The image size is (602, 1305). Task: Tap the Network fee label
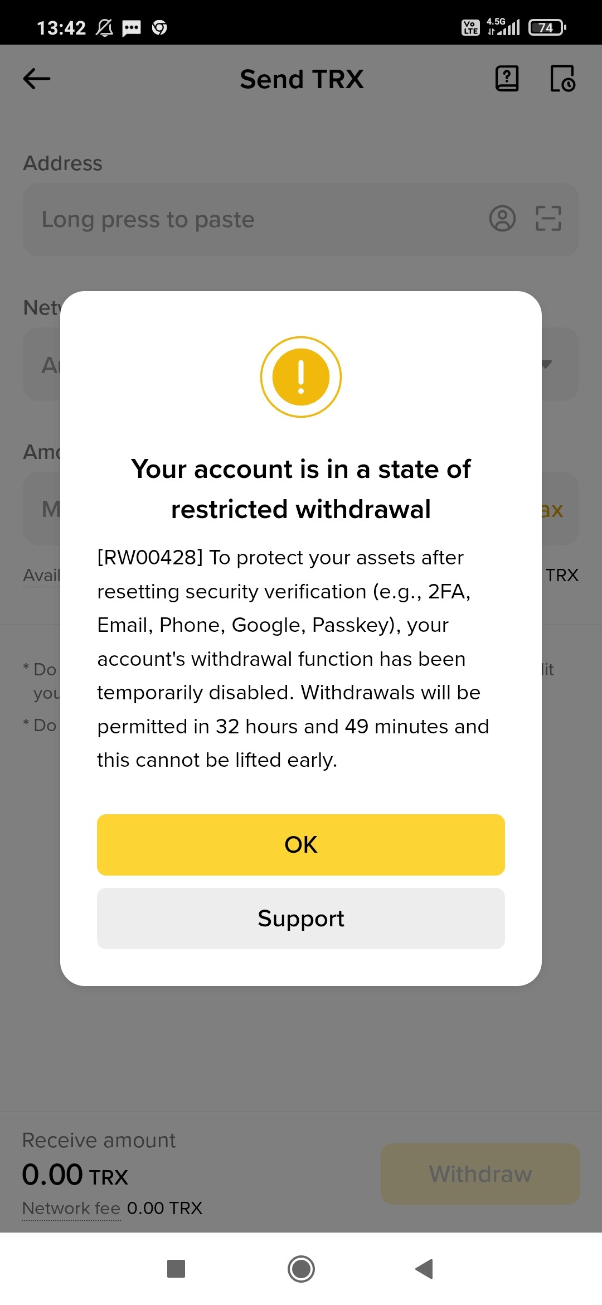click(71, 1209)
